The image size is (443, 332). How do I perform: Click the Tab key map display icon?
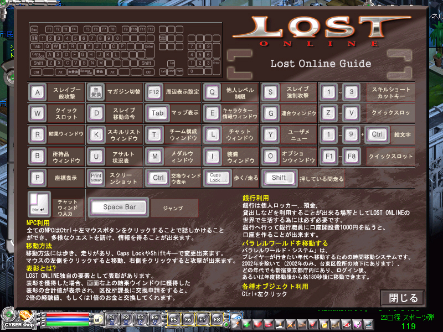[157, 113]
